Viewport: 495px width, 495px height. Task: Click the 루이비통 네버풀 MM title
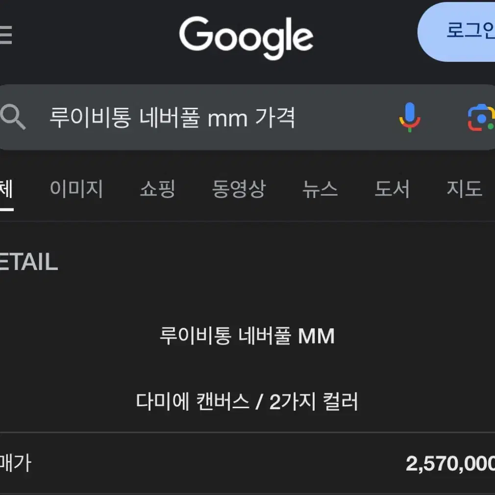[x=247, y=336]
